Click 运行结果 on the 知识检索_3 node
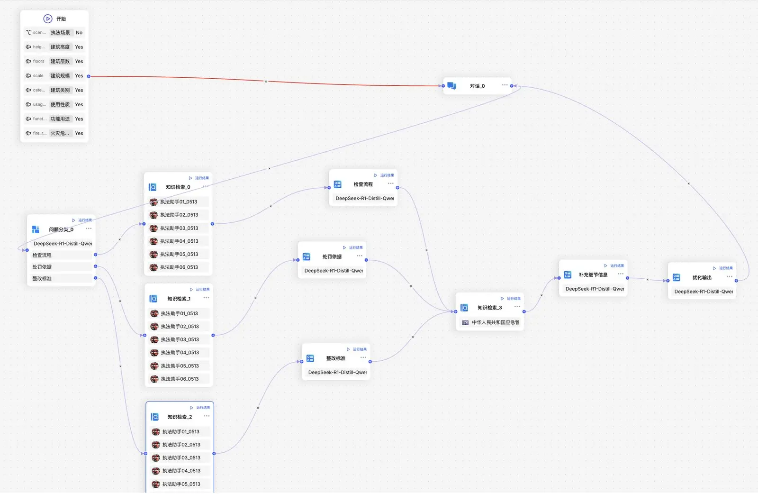Viewport: 758px width, 494px height. [x=511, y=299]
